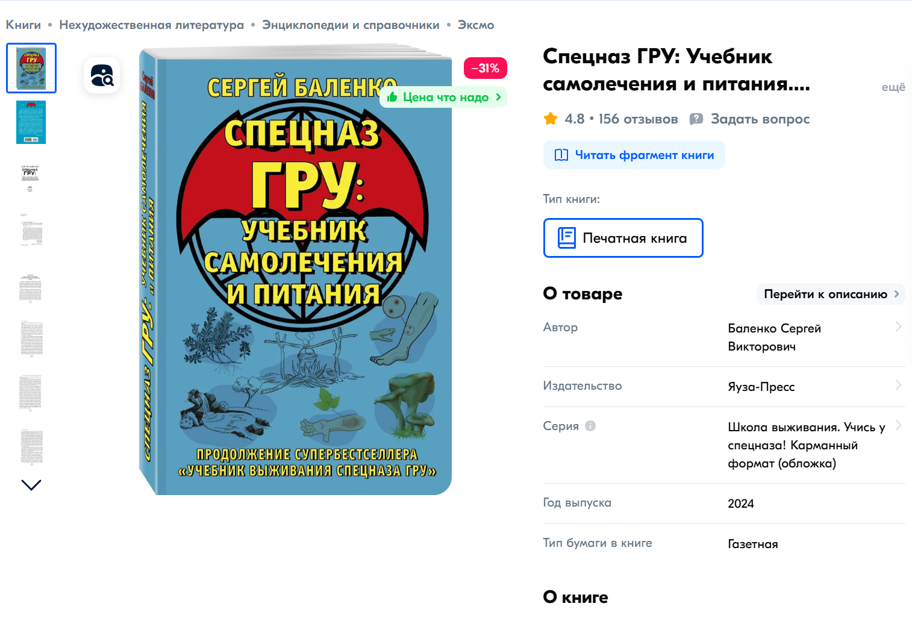Go to Нехудожественная литература breadcrumb
912x630 pixels.
[x=152, y=25]
